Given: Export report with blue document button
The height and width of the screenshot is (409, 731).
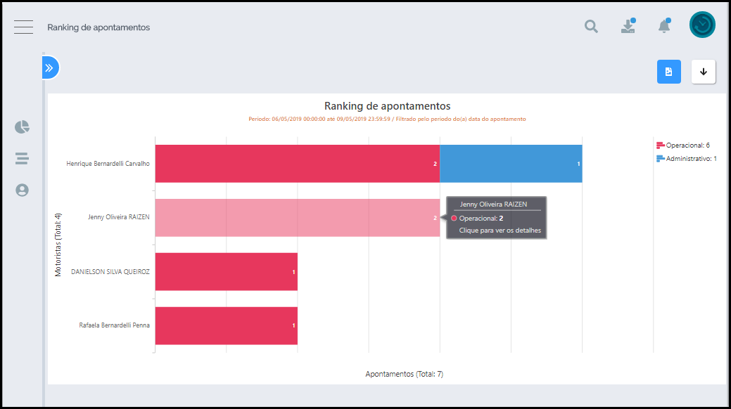Looking at the screenshot, I should click(x=668, y=72).
